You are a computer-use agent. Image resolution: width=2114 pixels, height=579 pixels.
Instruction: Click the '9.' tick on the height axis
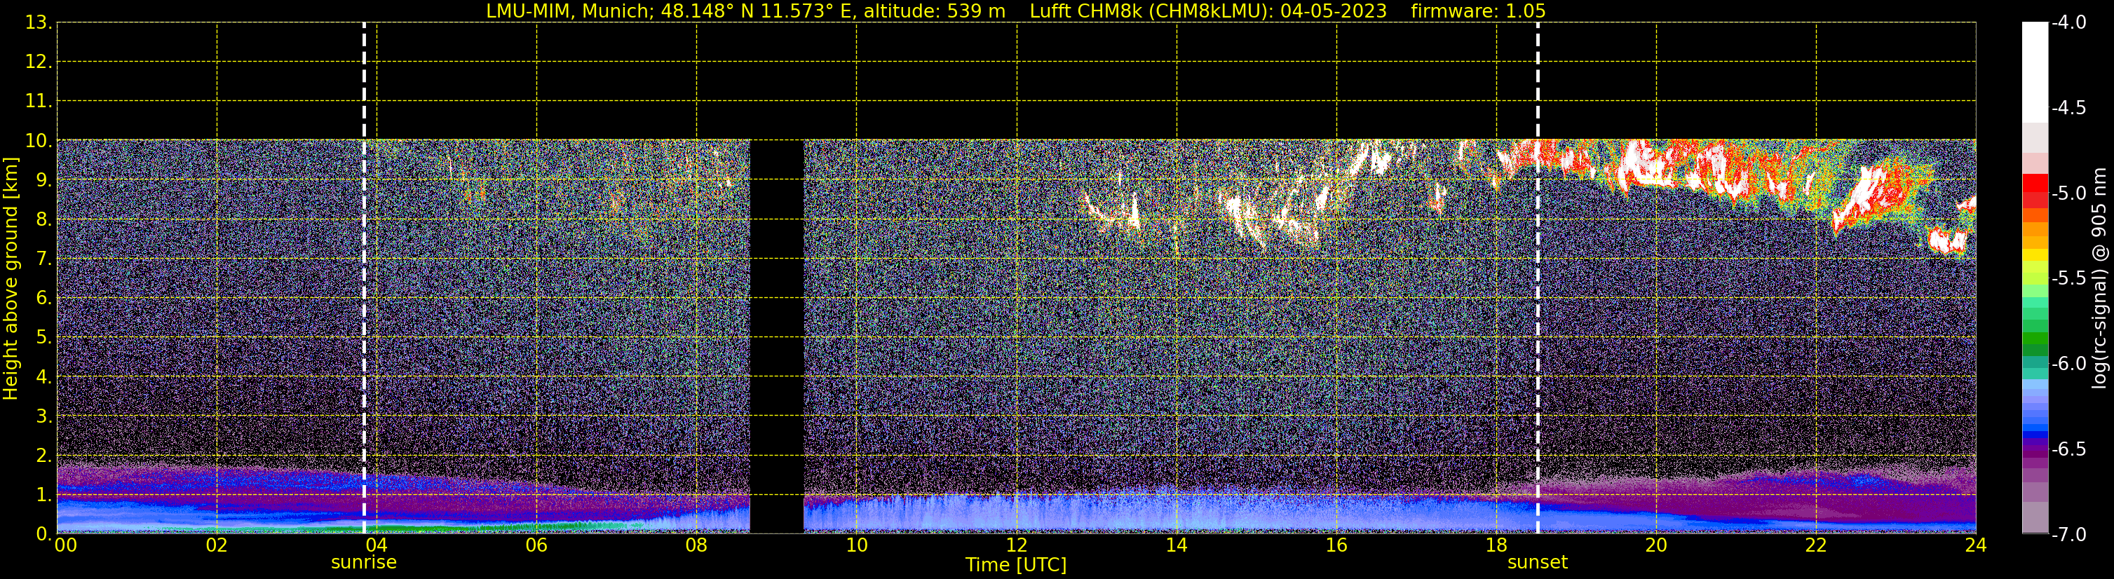[x=43, y=179]
